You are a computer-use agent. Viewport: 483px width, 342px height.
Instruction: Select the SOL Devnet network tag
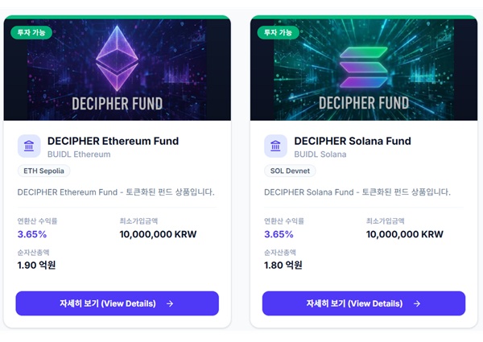[290, 171]
